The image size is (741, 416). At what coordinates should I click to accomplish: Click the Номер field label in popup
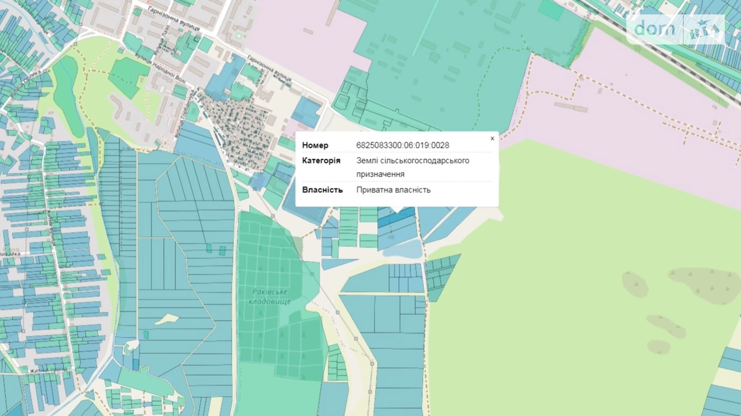pos(315,145)
